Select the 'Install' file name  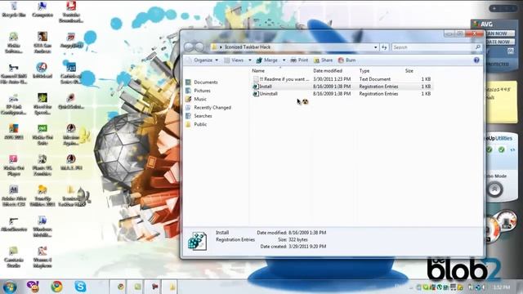tap(266, 87)
